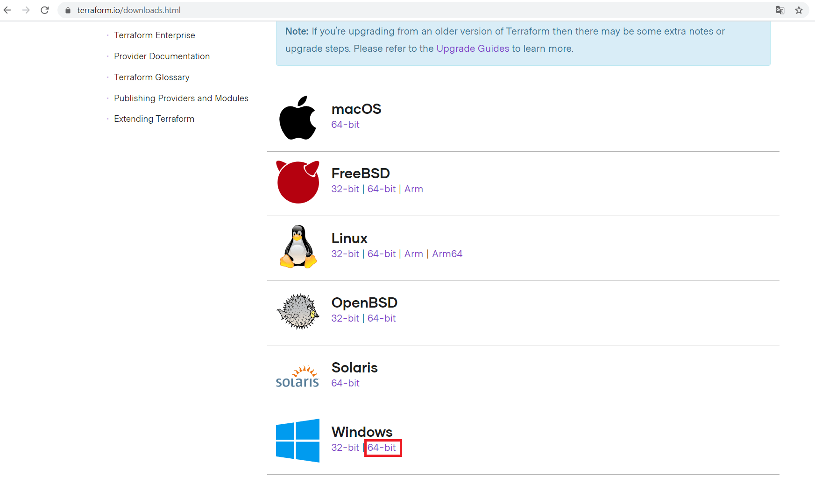
Task: Open Extending Terraform in the sidebar
Action: pyautogui.click(x=154, y=119)
